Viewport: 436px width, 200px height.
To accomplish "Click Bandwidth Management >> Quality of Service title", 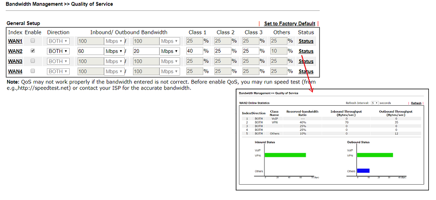I will (x=59, y=4).
